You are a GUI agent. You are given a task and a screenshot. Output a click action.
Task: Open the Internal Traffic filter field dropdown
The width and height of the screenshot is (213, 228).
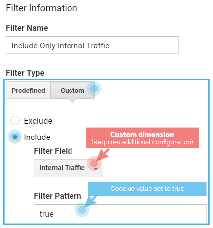[69, 168]
